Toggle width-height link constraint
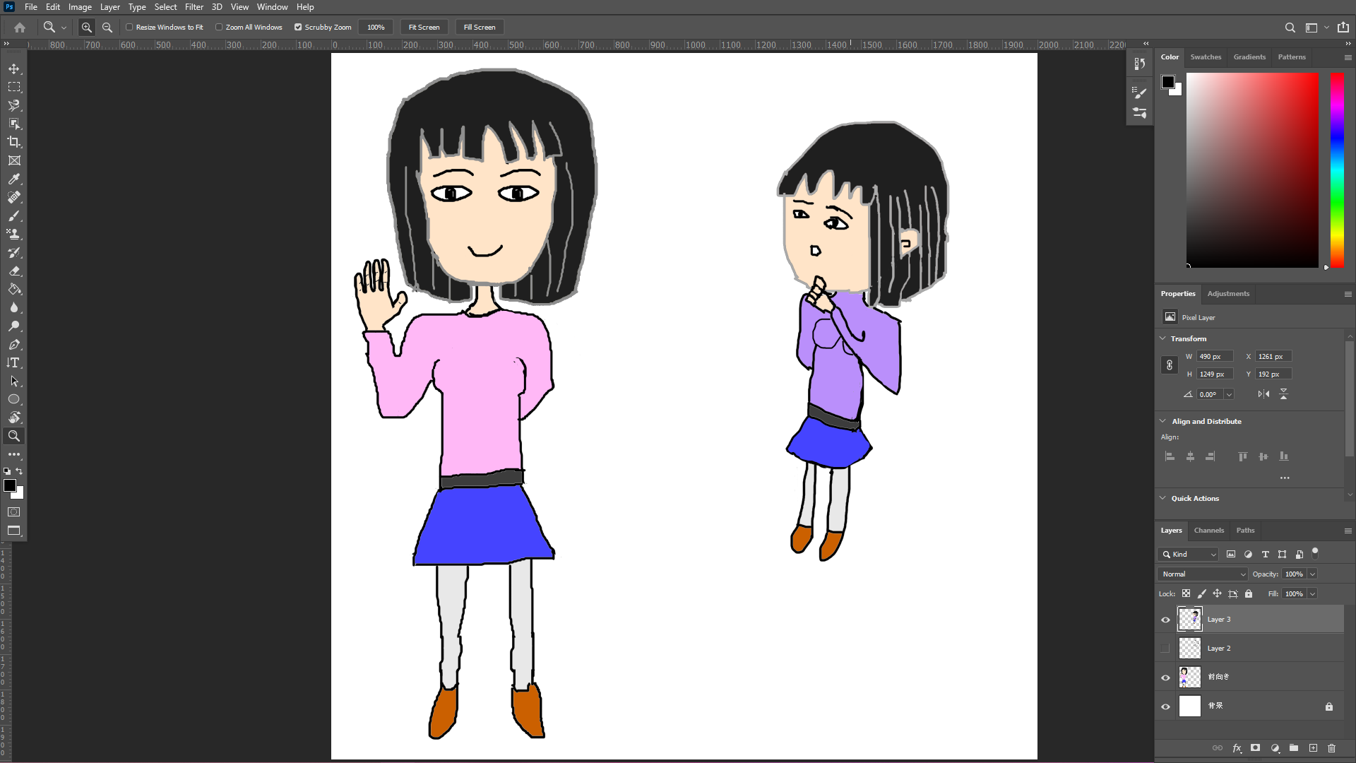Image resolution: width=1356 pixels, height=763 pixels. point(1170,365)
